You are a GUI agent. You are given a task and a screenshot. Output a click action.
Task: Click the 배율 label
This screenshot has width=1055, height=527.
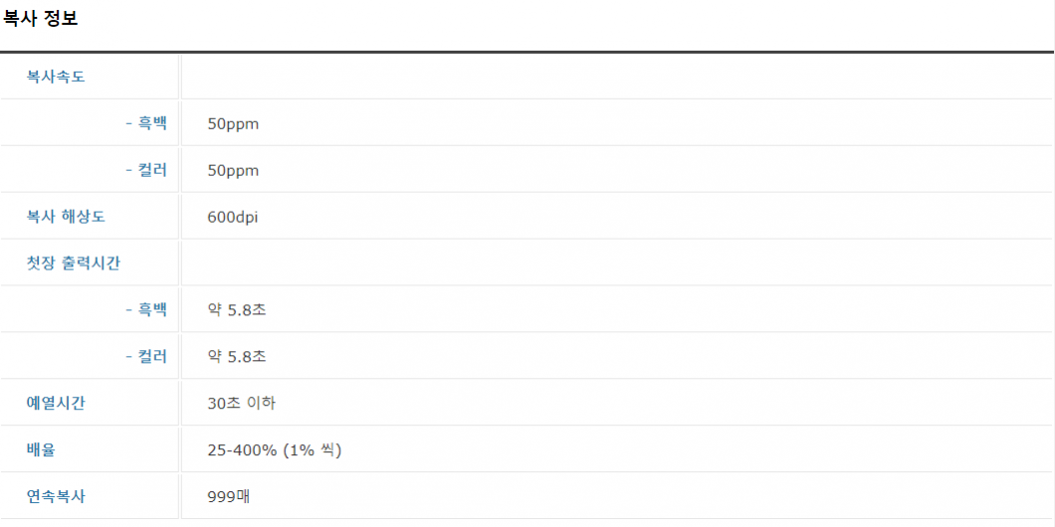41,449
